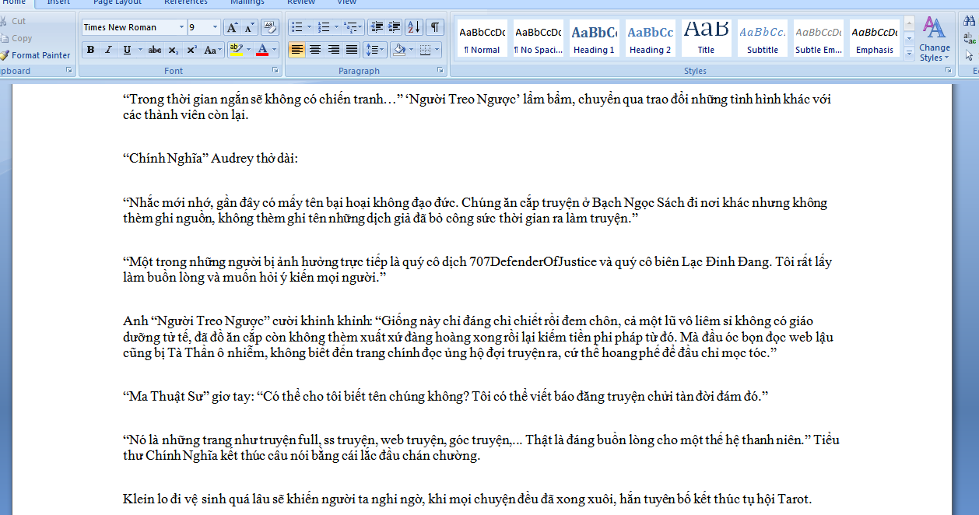The height and width of the screenshot is (515, 979).
Task: Open the font size dropdown showing 9
Action: [215, 27]
